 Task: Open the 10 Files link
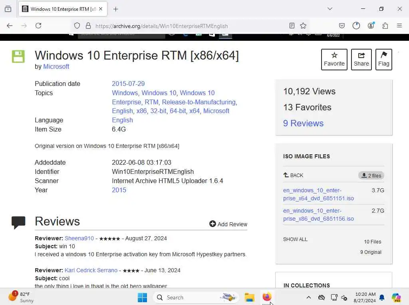point(373,242)
